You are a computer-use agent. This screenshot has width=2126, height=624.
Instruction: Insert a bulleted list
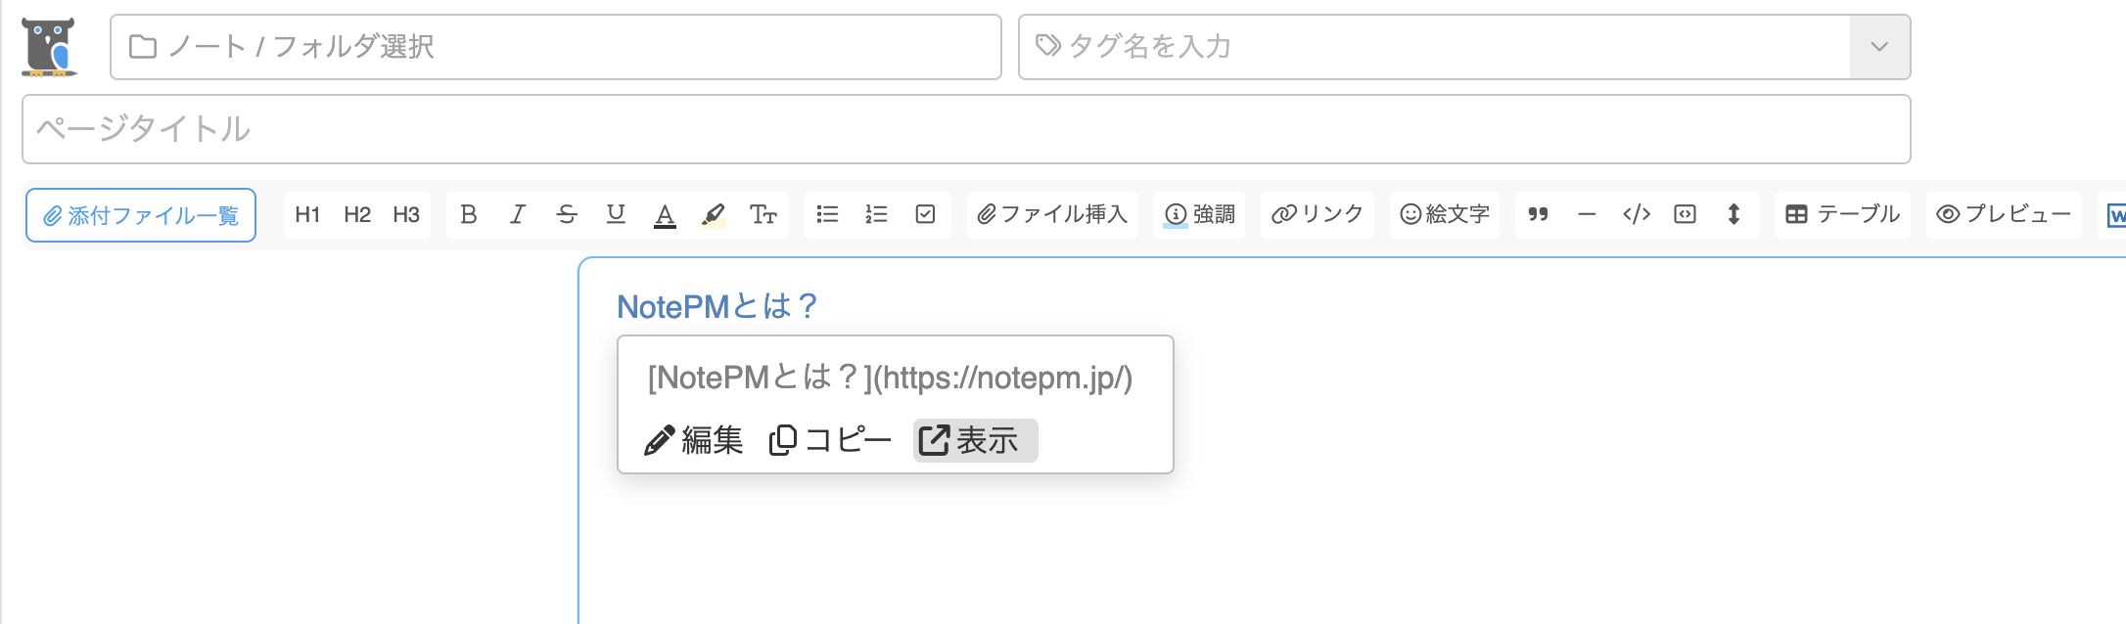coord(827,214)
